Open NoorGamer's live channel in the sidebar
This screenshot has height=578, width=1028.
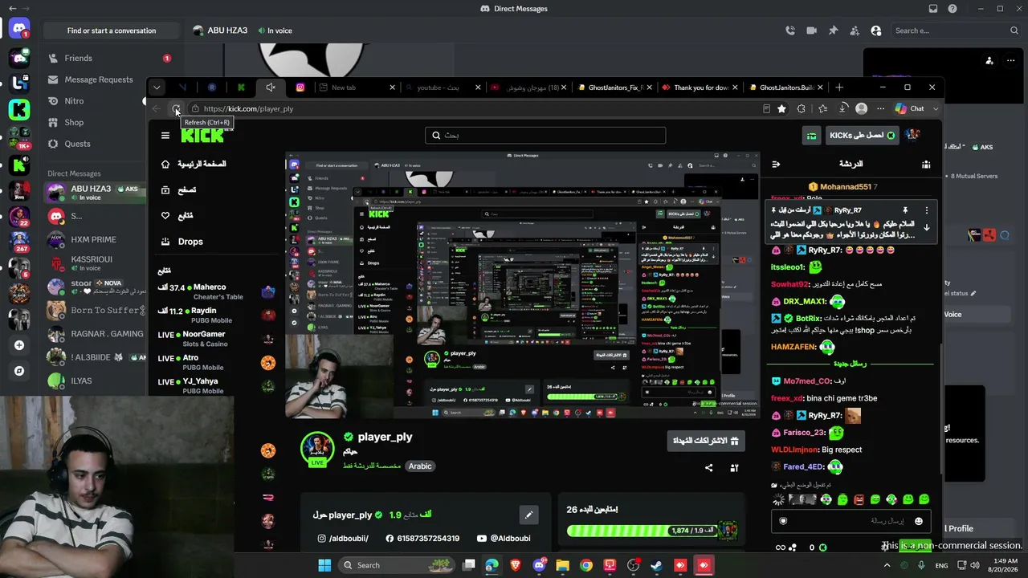216,339
